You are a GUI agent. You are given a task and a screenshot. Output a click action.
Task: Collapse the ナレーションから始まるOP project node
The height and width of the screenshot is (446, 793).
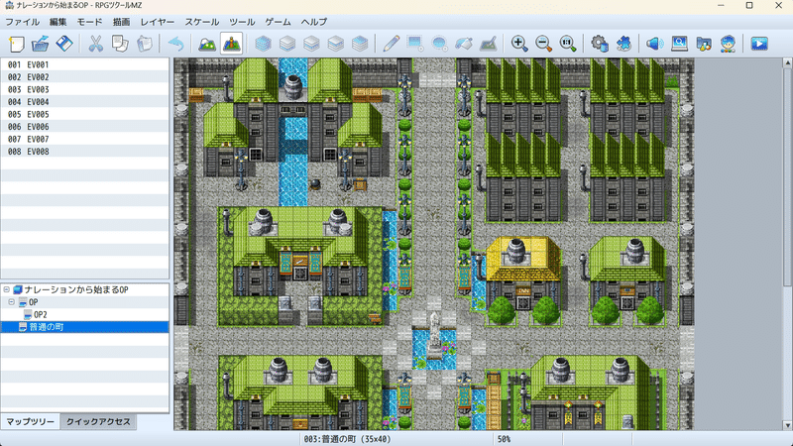point(6,289)
